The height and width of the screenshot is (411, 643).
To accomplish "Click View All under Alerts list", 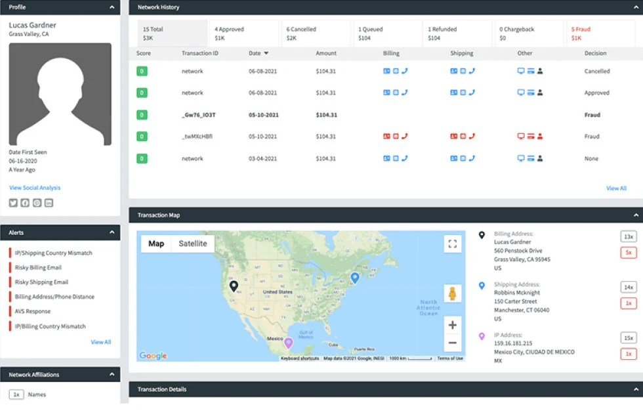I will [100, 342].
